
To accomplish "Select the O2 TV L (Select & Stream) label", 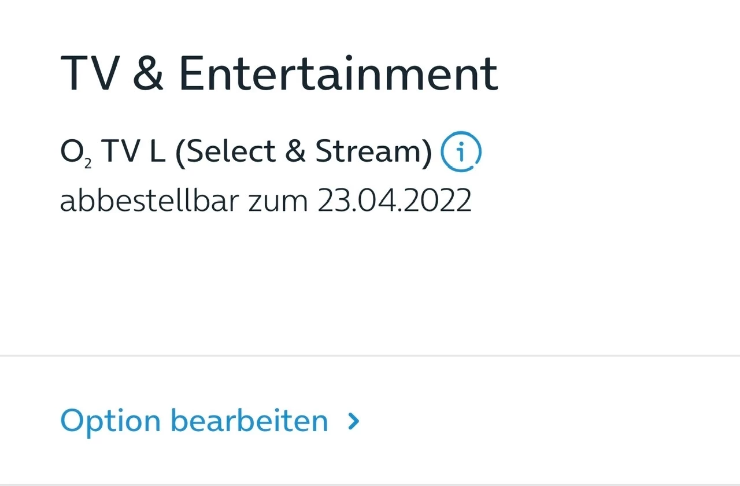I will pyautogui.click(x=246, y=152).
